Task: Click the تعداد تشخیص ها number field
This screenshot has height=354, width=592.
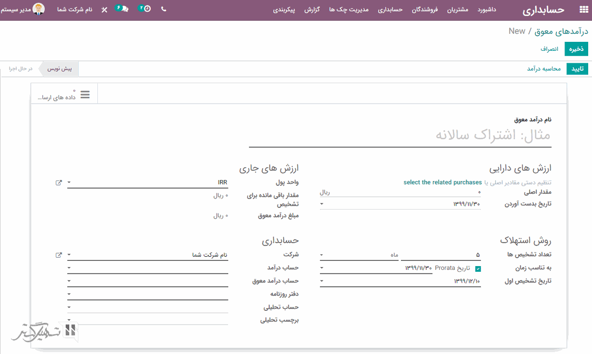Action: 441,255
